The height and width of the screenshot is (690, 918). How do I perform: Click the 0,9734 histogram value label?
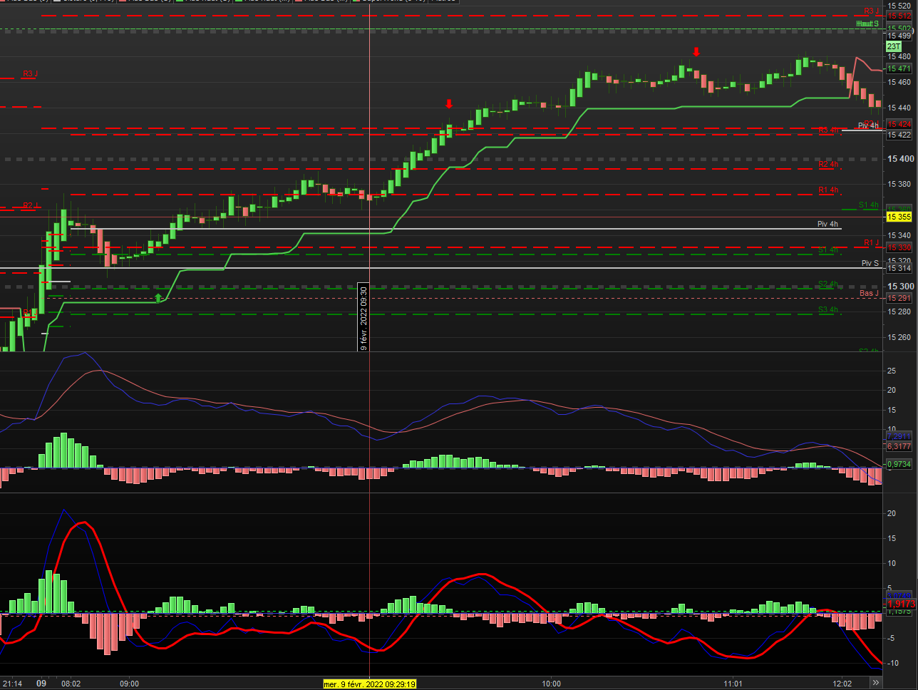[x=899, y=464]
